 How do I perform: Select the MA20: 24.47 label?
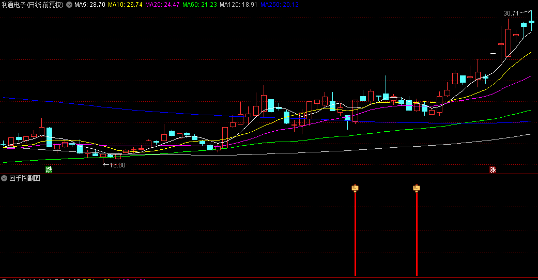click(162, 5)
